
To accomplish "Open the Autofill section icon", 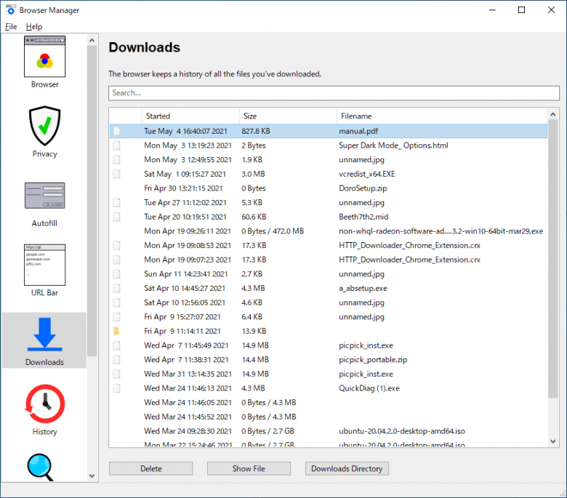I will [x=44, y=196].
